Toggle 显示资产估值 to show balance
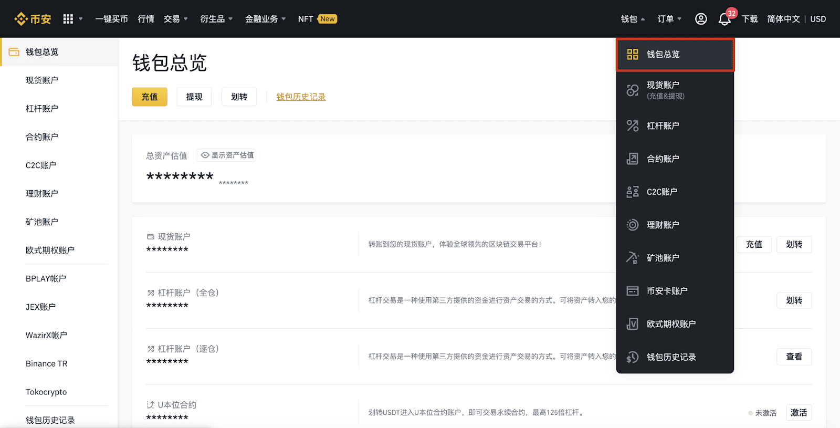The image size is (840, 428). [227, 155]
